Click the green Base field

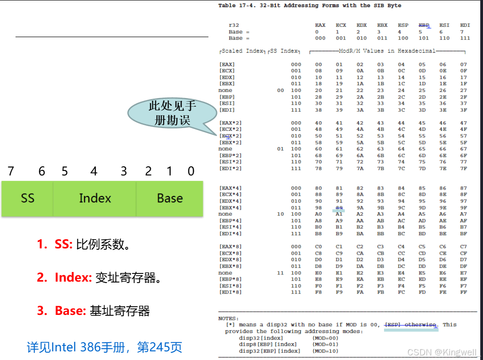(169, 198)
